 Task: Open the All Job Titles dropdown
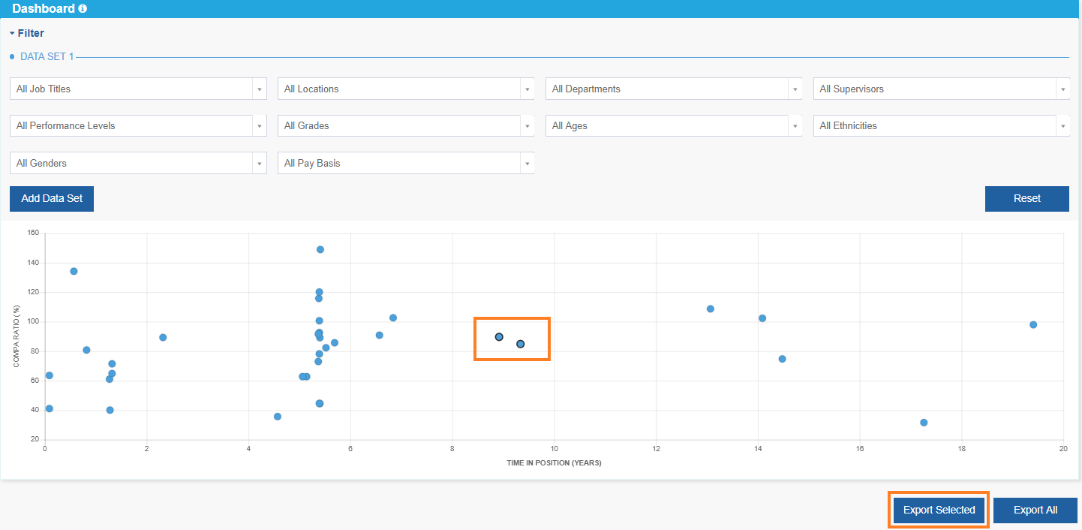260,88
